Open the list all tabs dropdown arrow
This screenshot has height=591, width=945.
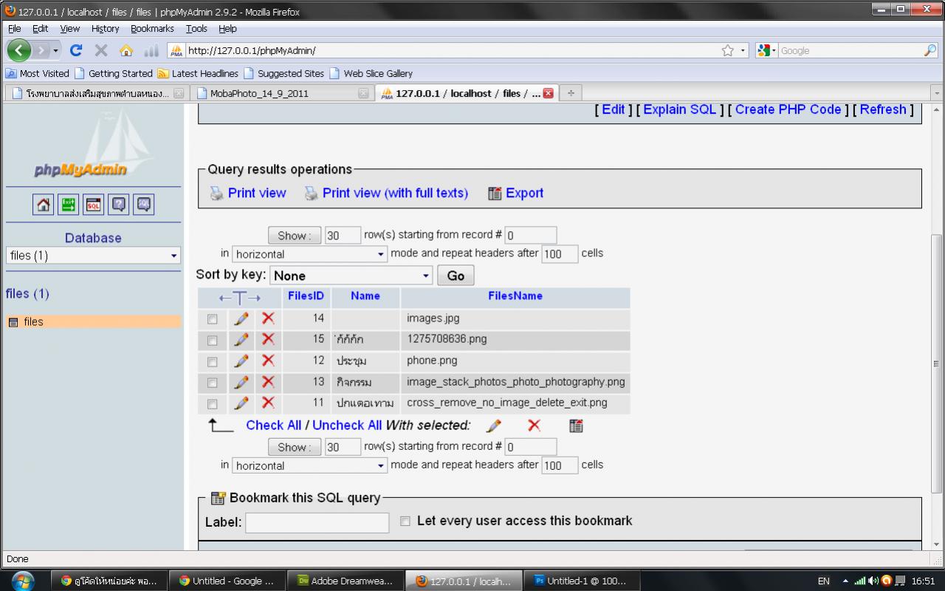click(x=938, y=93)
